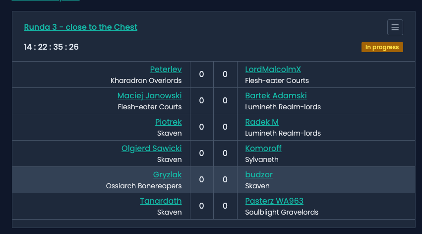Open the hamburger menu for Runda 3

click(395, 27)
